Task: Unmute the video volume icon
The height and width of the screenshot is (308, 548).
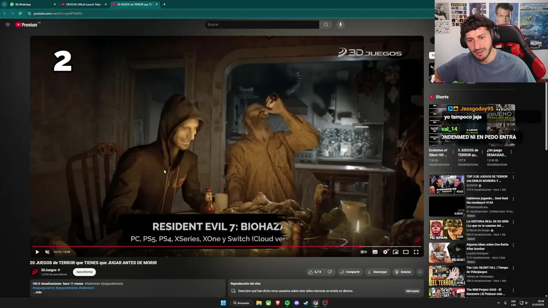Action: (x=47, y=252)
